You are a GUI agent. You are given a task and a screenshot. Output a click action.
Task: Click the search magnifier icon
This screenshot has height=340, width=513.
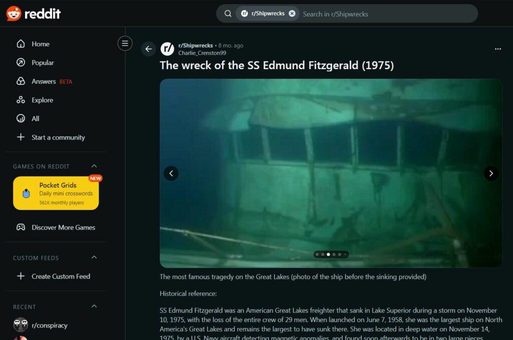[x=228, y=13]
